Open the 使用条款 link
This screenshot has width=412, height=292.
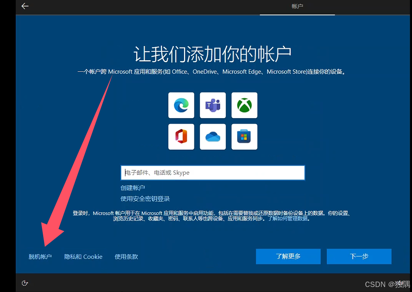[126, 257]
